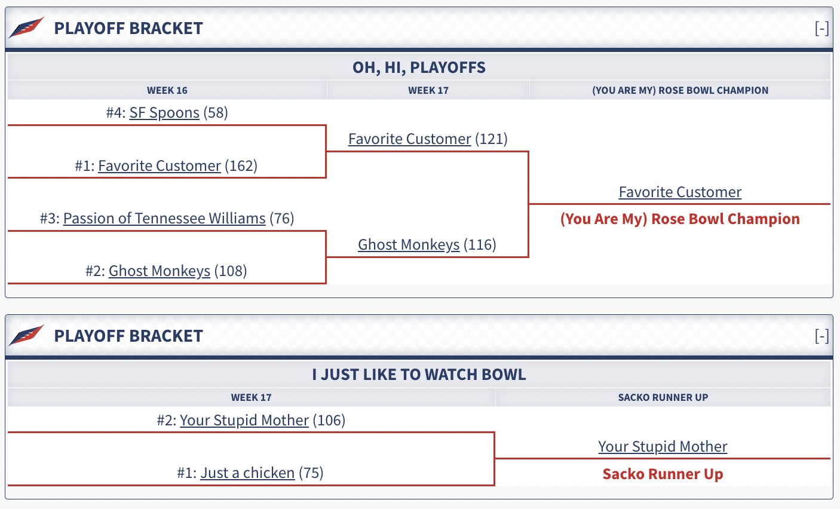Click the Oh, Hi, Playoffs bracket title
This screenshot has height=509, width=840.
tap(419, 67)
